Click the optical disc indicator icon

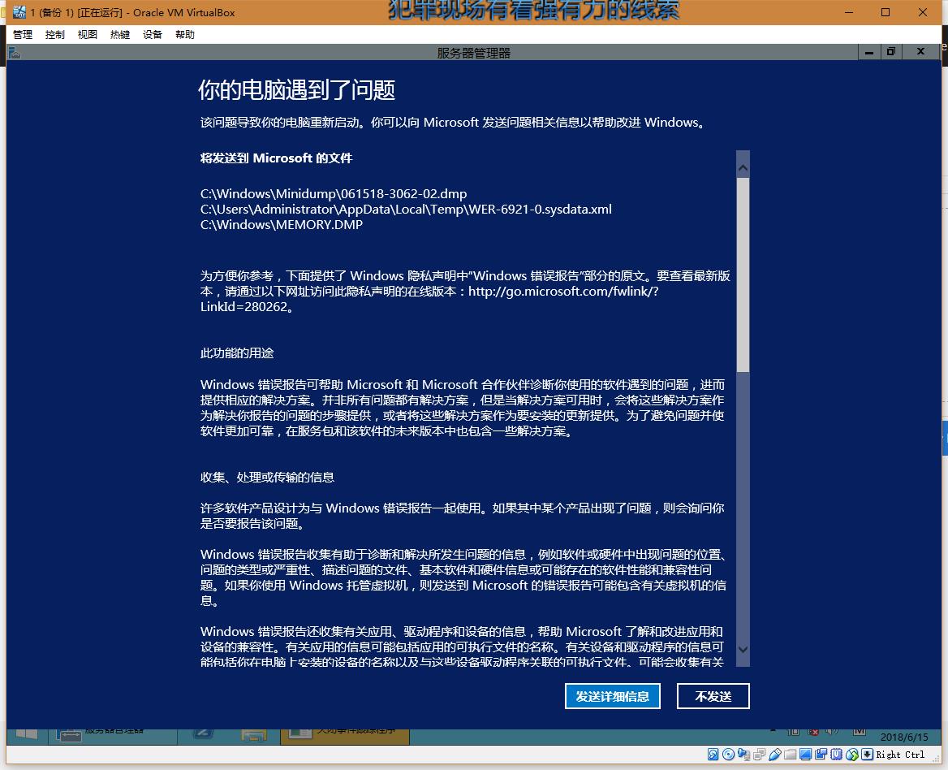pos(729,755)
